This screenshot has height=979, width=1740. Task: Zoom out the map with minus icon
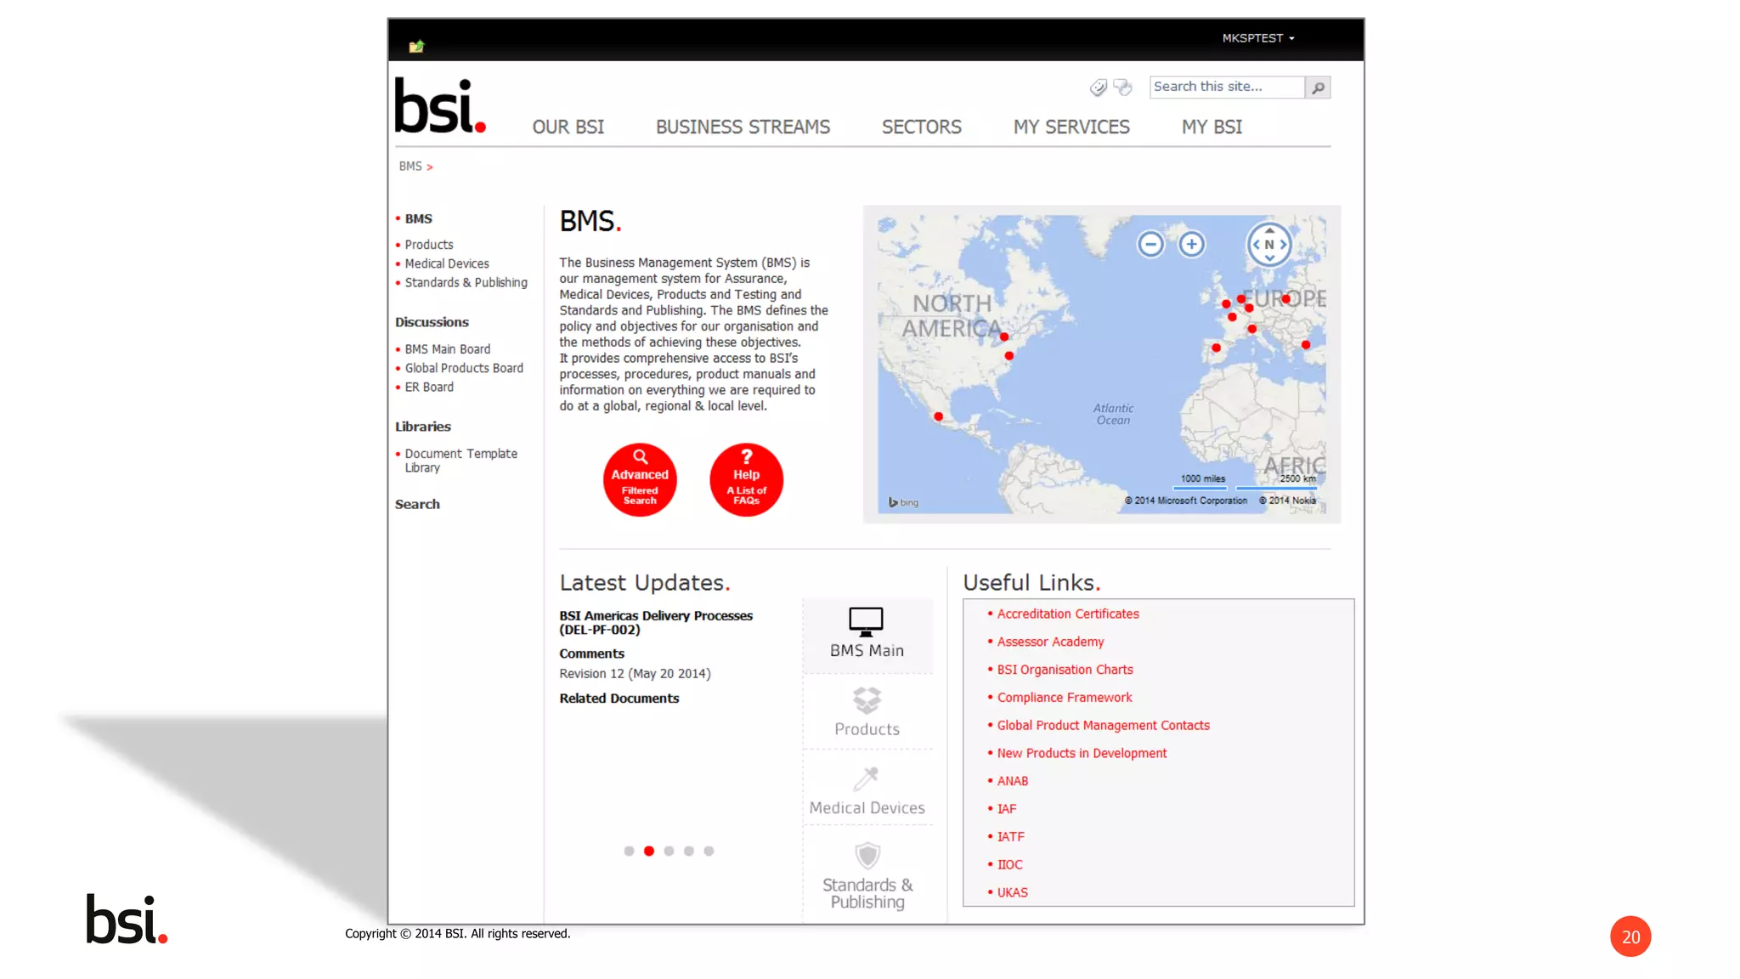pos(1150,245)
